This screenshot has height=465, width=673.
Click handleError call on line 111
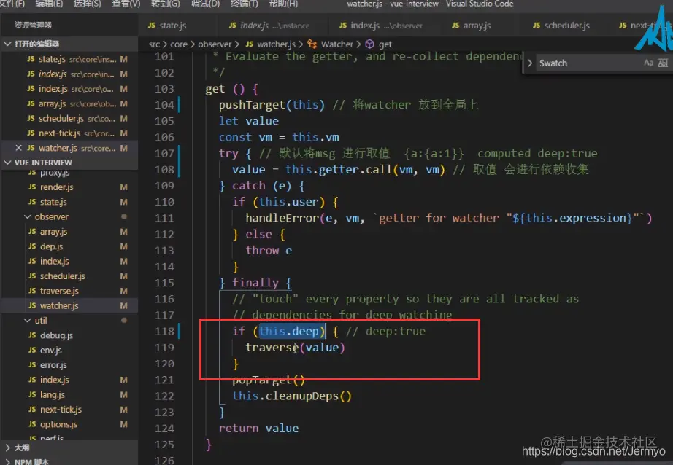coord(449,218)
